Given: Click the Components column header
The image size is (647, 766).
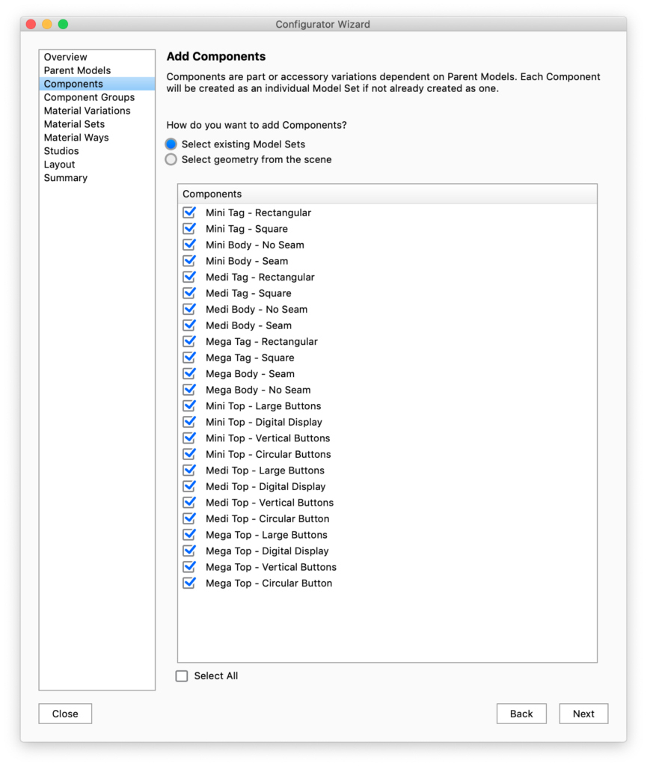Looking at the screenshot, I should point(387,194).
